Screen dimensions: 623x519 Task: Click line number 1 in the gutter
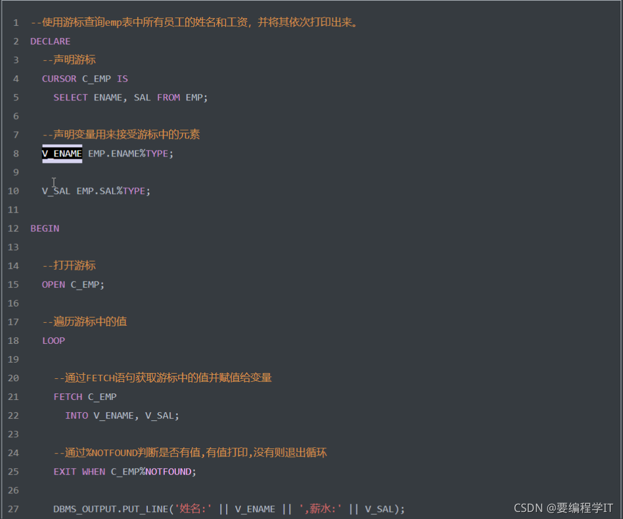click(x=15, y=22)
